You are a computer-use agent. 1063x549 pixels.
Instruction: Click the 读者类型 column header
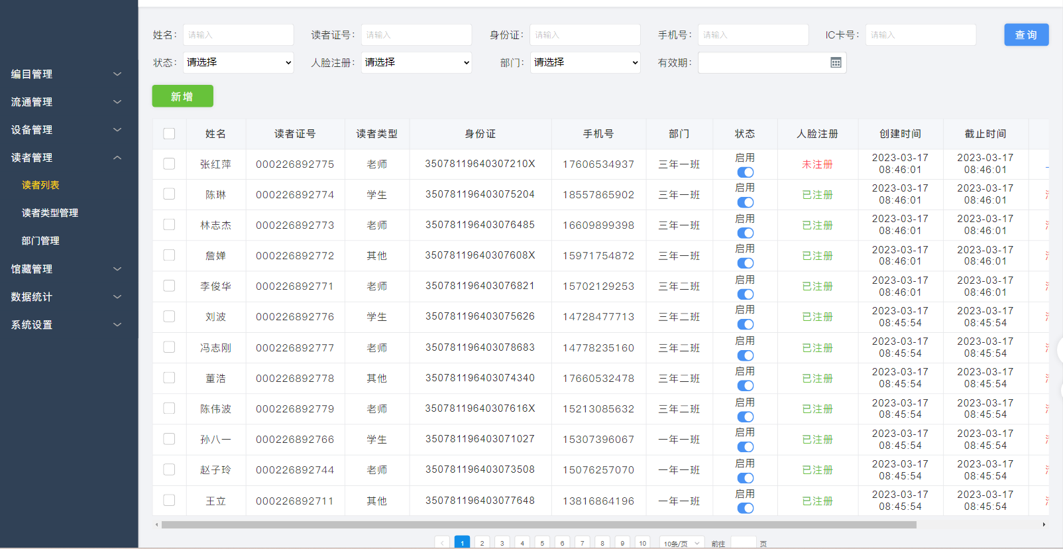[x=377, y=134]
